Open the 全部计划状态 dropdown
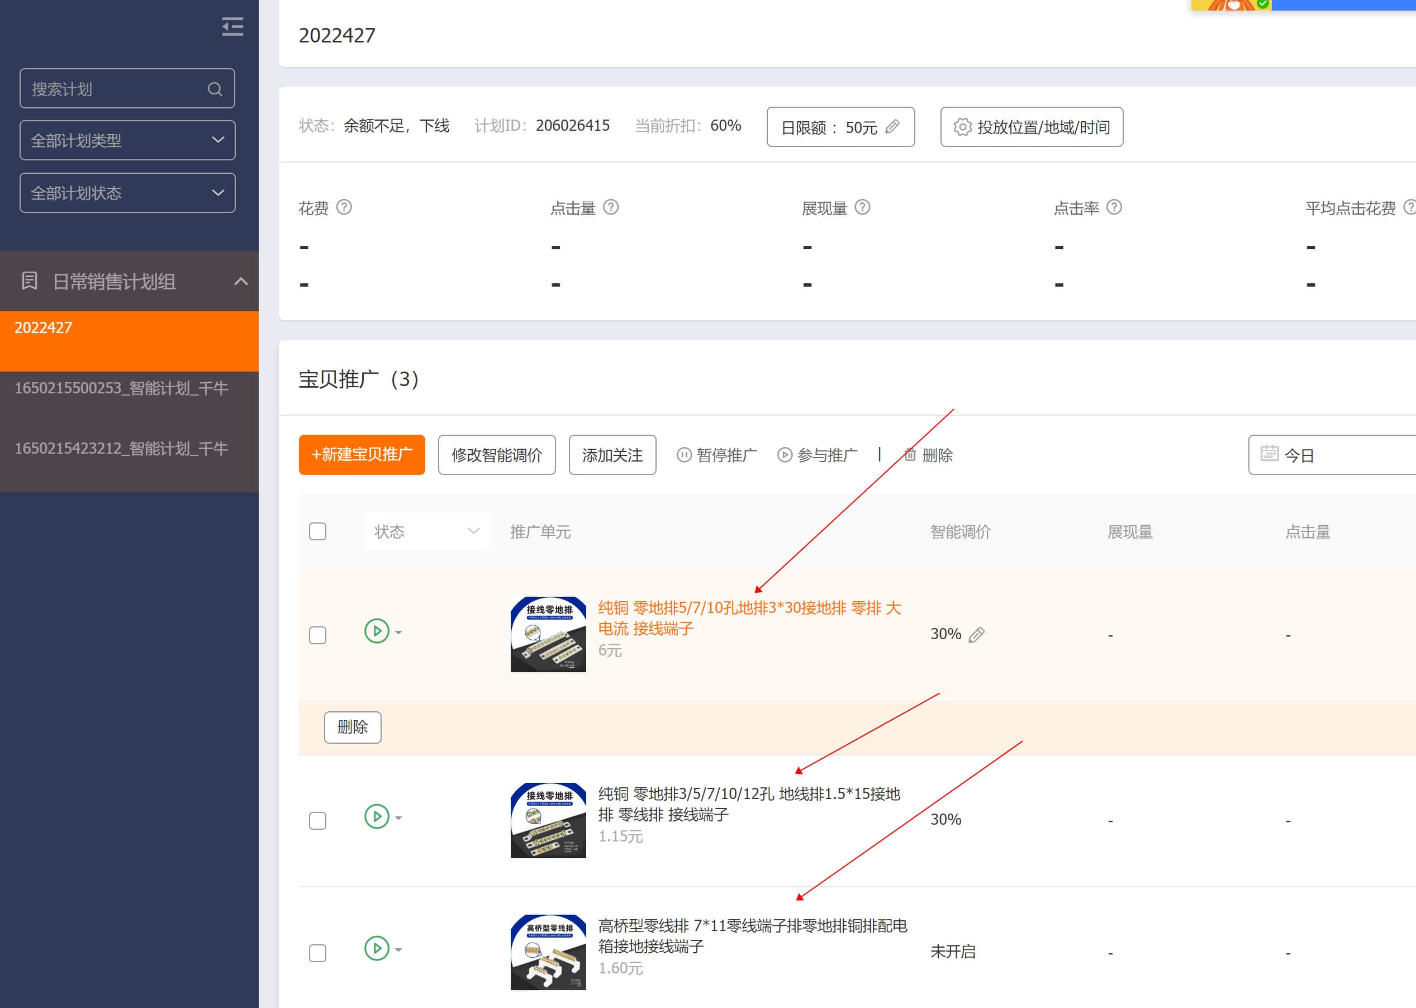This screenshot has height=1008, width=1416. (127, 193)
